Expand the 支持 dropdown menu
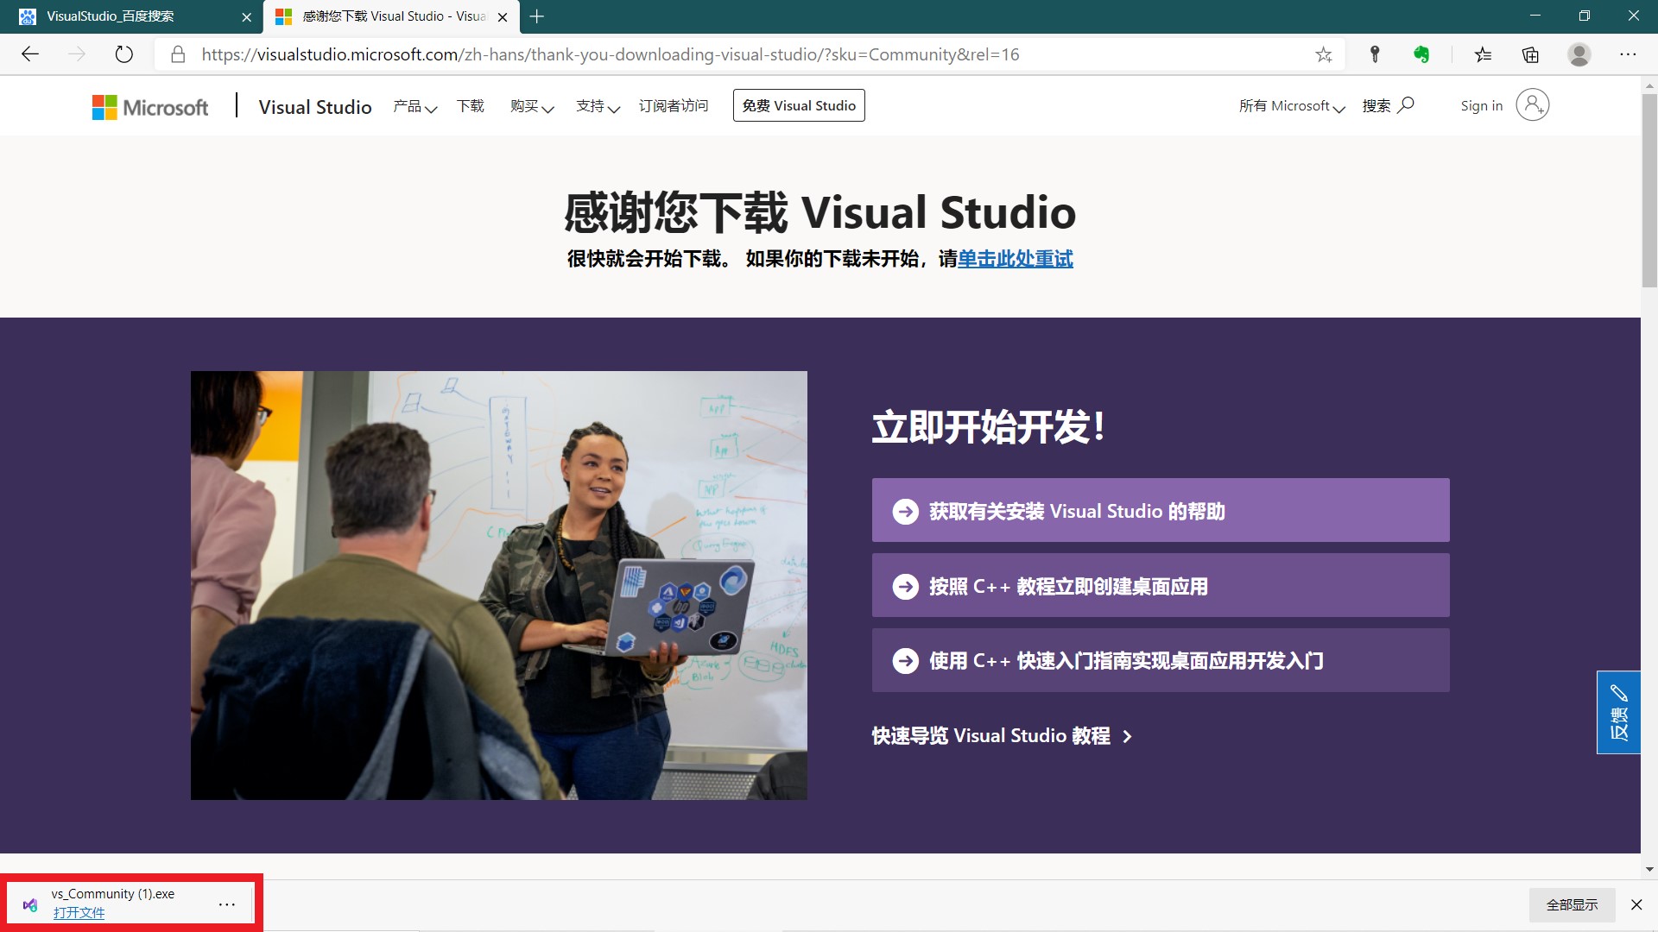The image size is (1658, 932). point(598,106)
